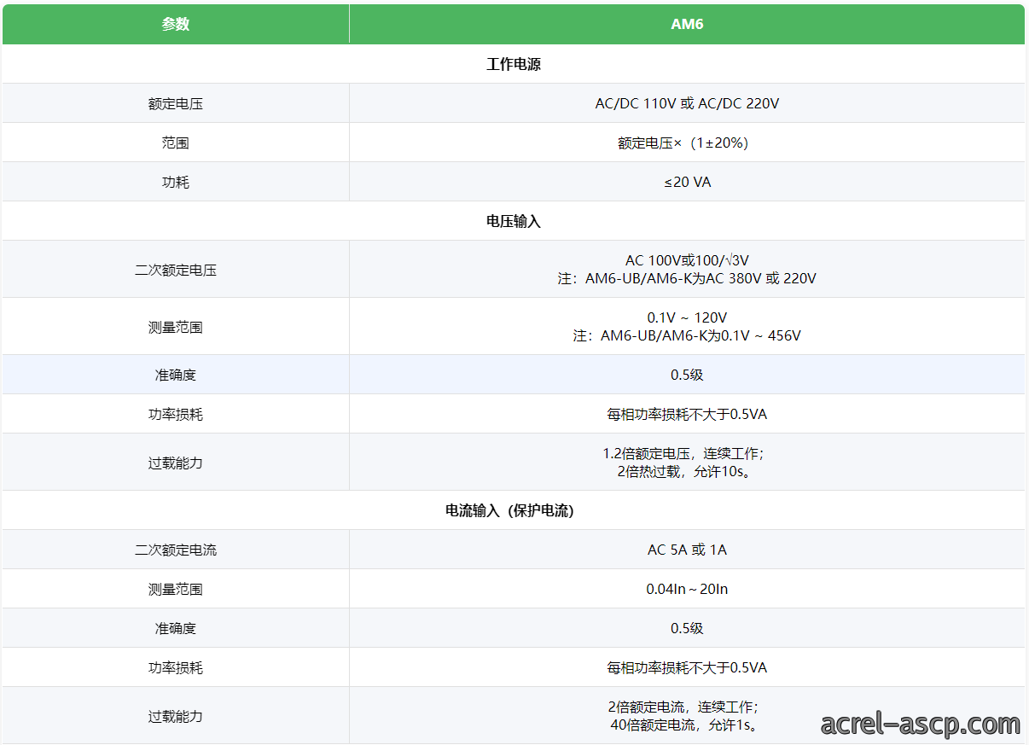Select the AC 5A 或 1A value
The height and width of the screenshot is (745, 1029).
(x=687, y=550)
